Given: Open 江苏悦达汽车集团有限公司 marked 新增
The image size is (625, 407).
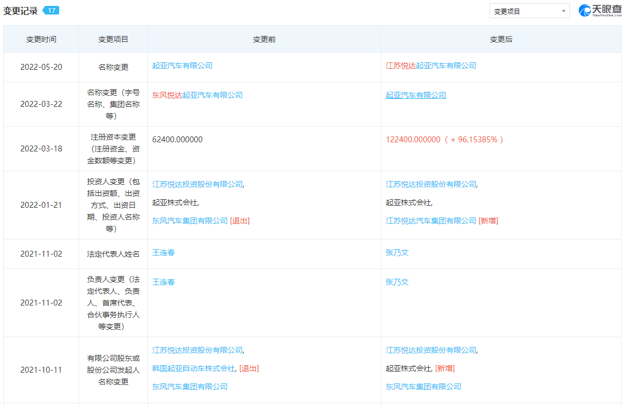Looking at the screenshot, I should pos(431,221).
